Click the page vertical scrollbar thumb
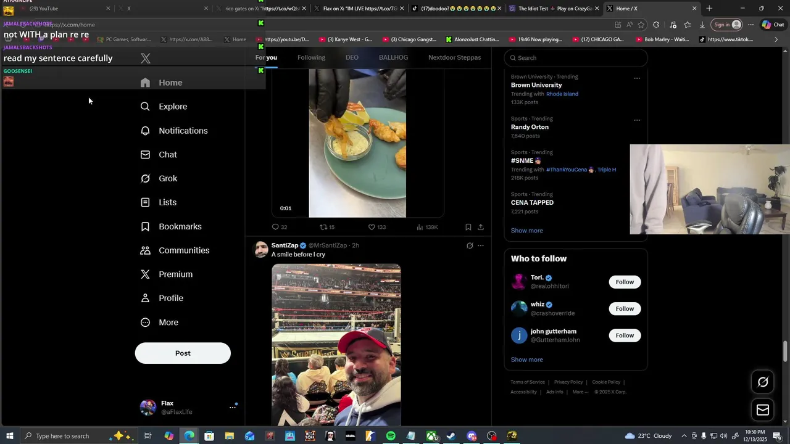The width and height of the screenshot is (790, 444). (x=786, y=351)
